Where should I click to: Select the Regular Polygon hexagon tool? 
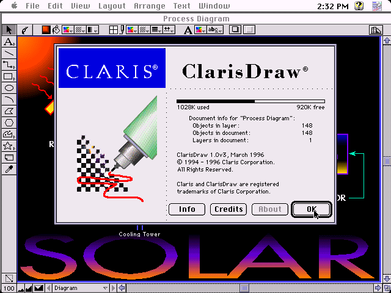pyautogui.click(x=9, y=123)
